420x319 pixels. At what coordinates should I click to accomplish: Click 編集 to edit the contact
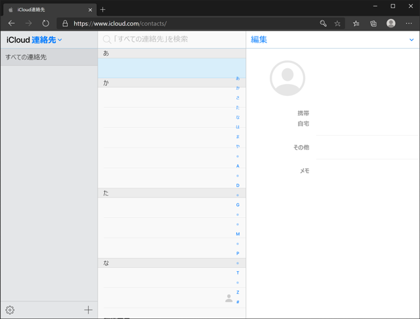tap(259, 39)
